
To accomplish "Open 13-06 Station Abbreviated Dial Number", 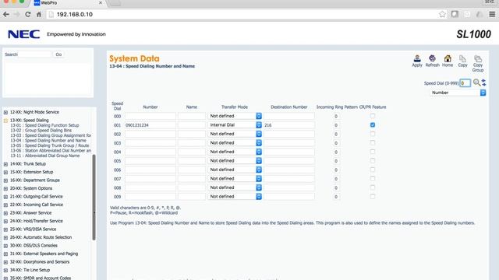I will pos(51,150).
